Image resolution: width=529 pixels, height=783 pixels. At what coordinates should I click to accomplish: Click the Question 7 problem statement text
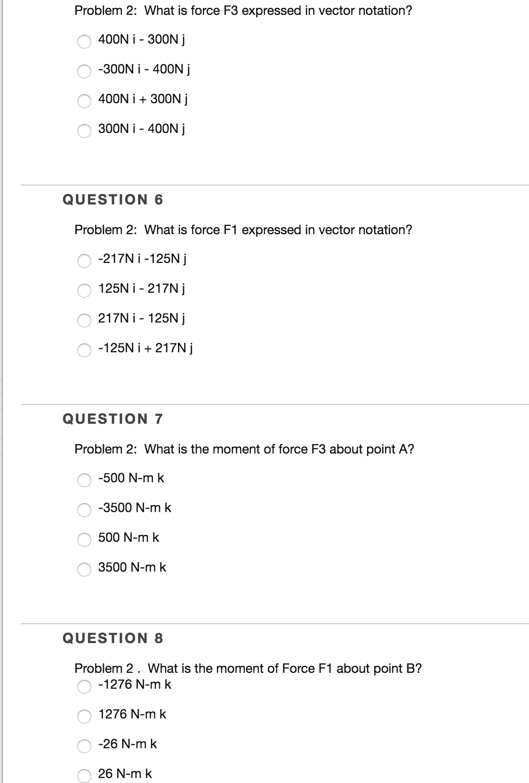[x=245, y=449]
